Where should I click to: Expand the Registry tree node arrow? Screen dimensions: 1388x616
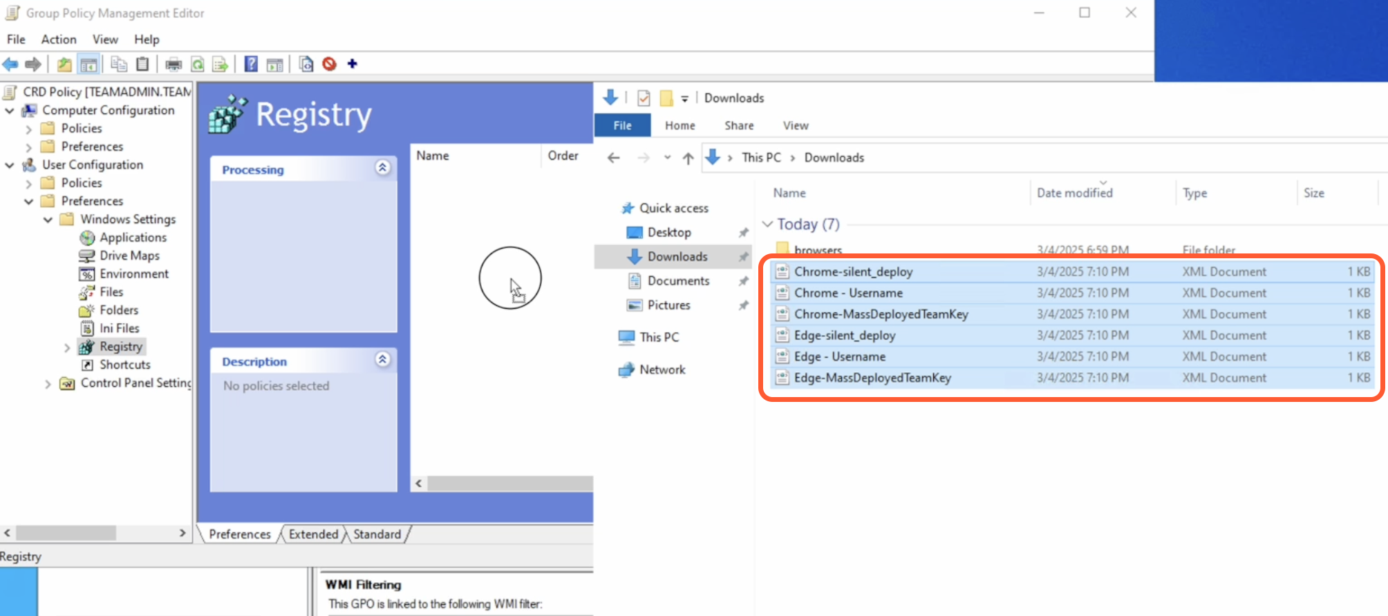point(67,347)
